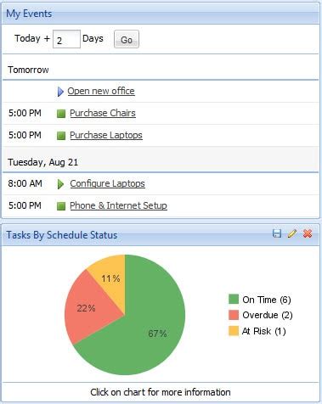Click green square icon beside Phone & Internet Setup

(61, 206)
